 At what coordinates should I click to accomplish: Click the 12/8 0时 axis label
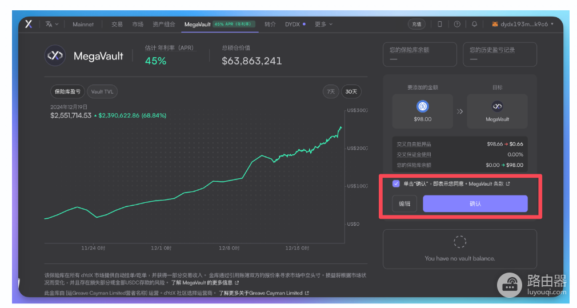tap(229, 248)
